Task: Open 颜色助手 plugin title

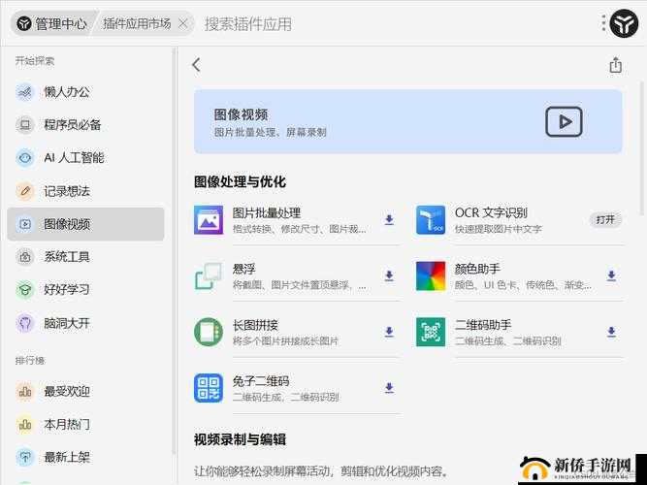Action: tap(477, 269)
